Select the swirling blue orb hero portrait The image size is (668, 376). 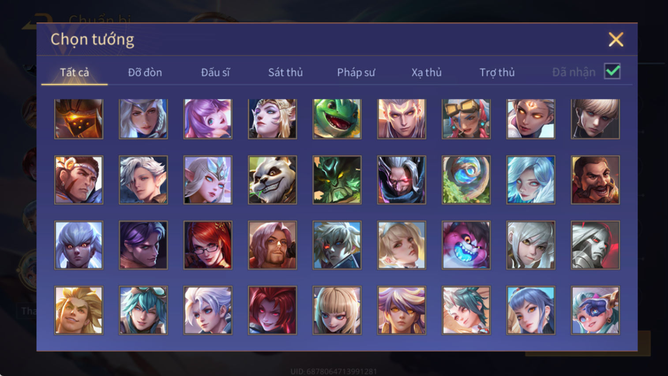click(466, 180)
